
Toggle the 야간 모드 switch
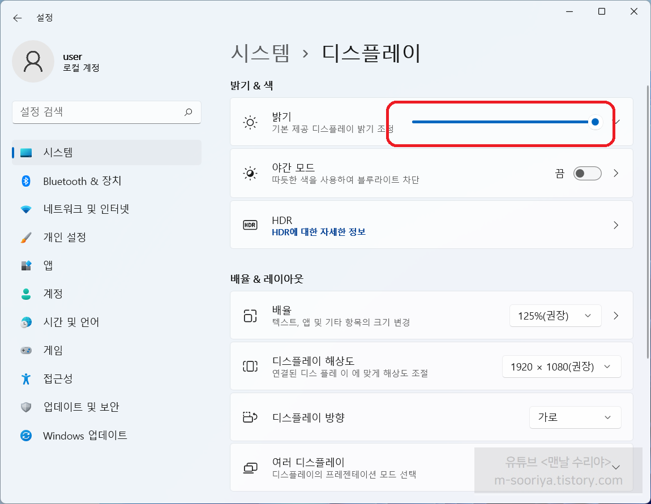pyautogui.click(x=587, y=173)
